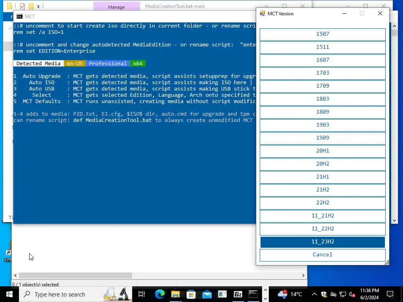Click the taskbar icon left of 7-Zip
The image size is (403, 302).
coord(222,294)
